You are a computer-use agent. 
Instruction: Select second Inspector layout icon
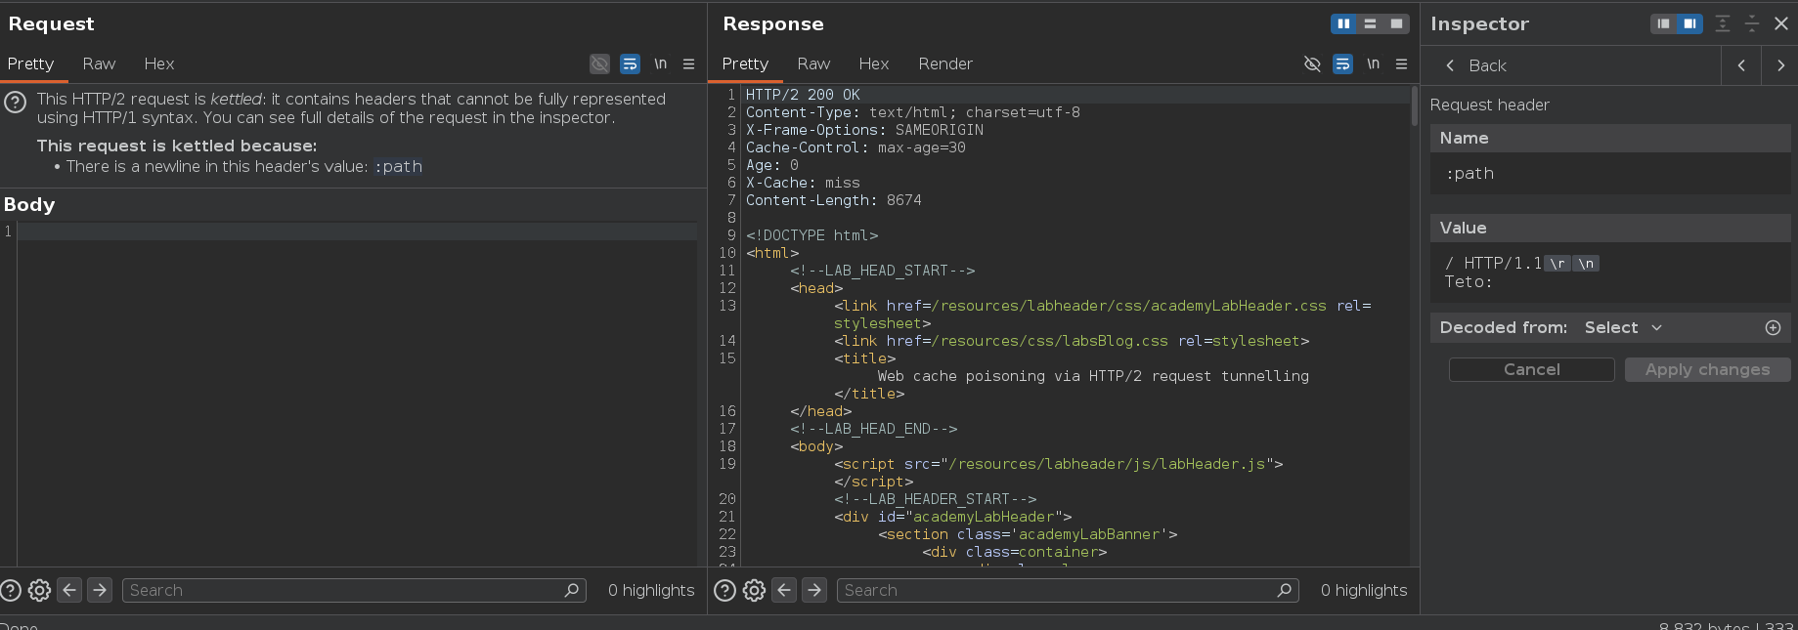[x=1689, y=23]
